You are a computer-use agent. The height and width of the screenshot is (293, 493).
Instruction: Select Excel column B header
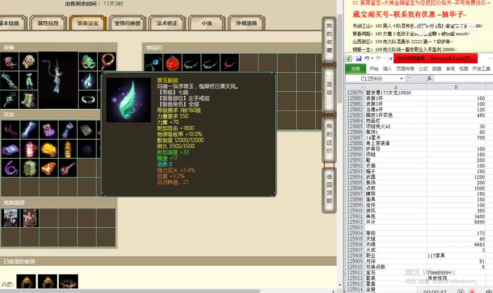tap(456, 87)
